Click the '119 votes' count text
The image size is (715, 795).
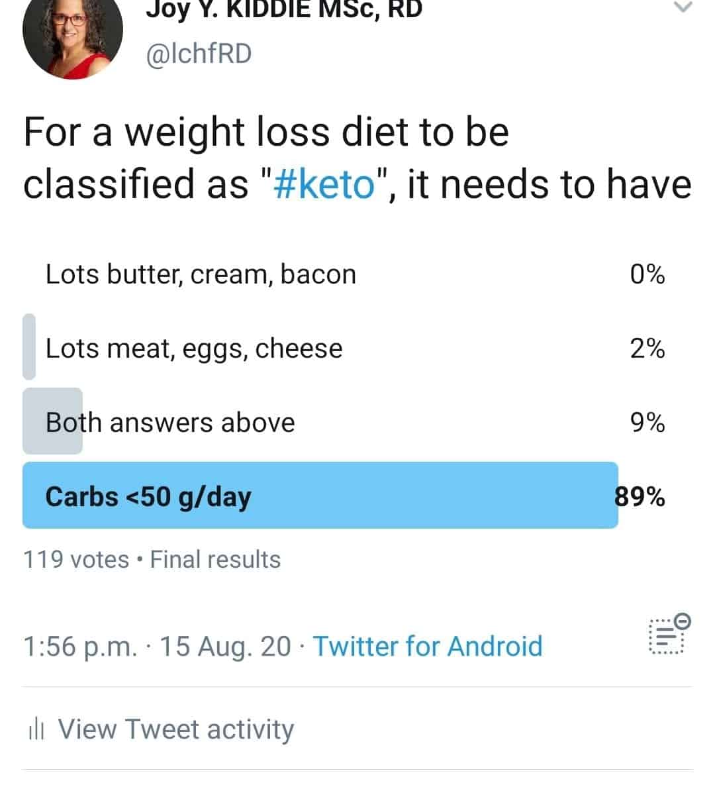76,559
